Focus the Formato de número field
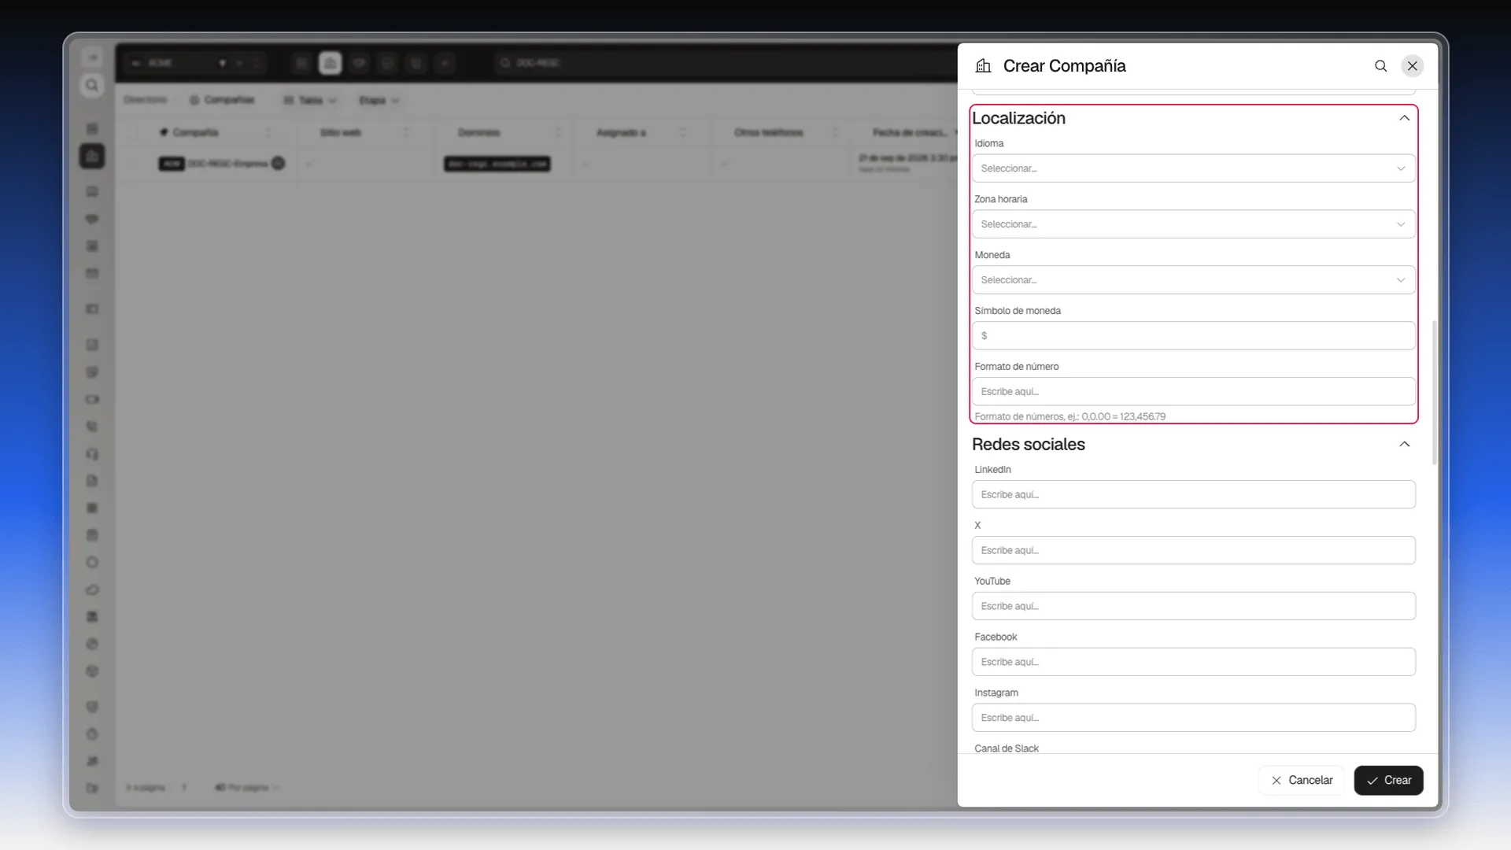 pos(1193,392)
